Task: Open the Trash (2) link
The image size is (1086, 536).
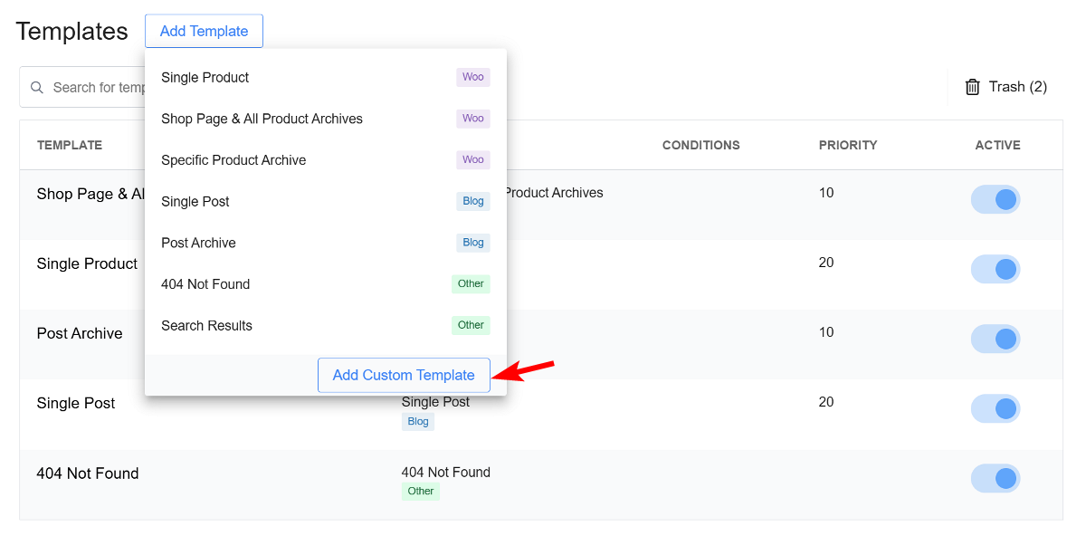Action: [1017, 87]
